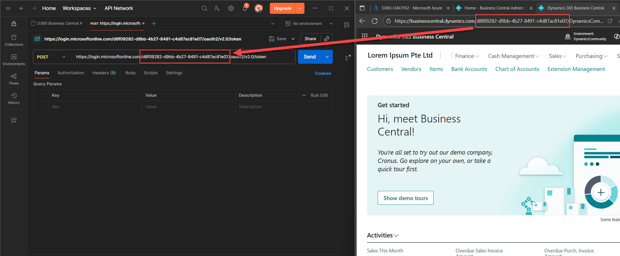Click the environment quick look icon
620x256 pixels.
coord(346,25)
